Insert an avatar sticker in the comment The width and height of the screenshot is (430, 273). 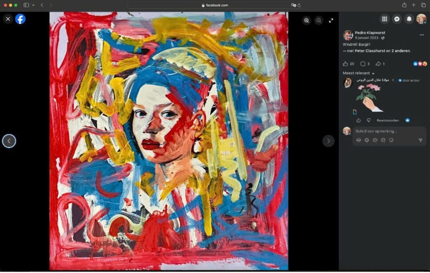[x=359, y=140]
